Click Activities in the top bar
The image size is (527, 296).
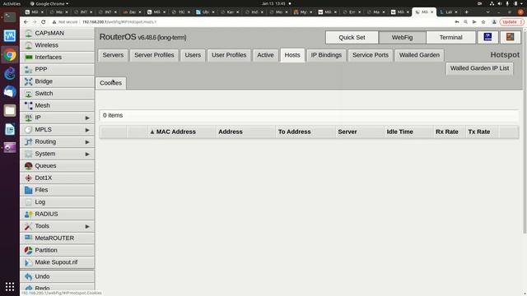pyautogui.click(x=12, y=3)
